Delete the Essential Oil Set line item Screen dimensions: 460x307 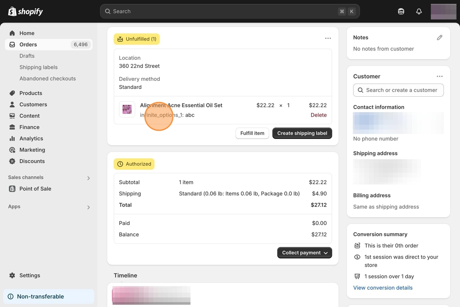click(x=318, y=115)
